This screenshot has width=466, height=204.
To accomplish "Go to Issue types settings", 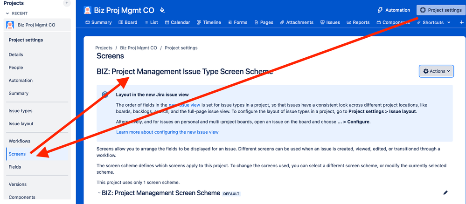I will (21, 111).
